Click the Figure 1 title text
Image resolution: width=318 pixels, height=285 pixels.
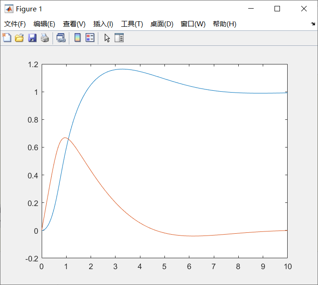tap(29, 9)
